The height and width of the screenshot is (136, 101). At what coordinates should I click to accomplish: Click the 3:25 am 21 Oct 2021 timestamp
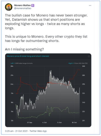[x=16, y=131]
